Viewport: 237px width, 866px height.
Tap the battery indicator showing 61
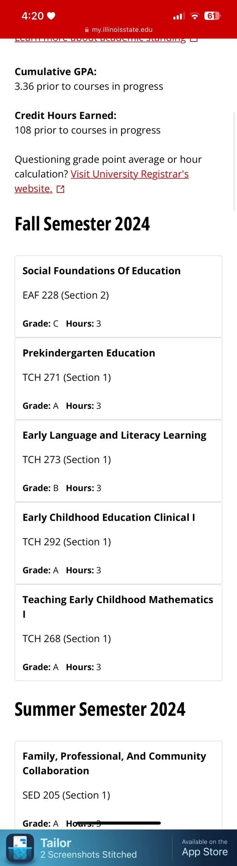pos(212,16)
